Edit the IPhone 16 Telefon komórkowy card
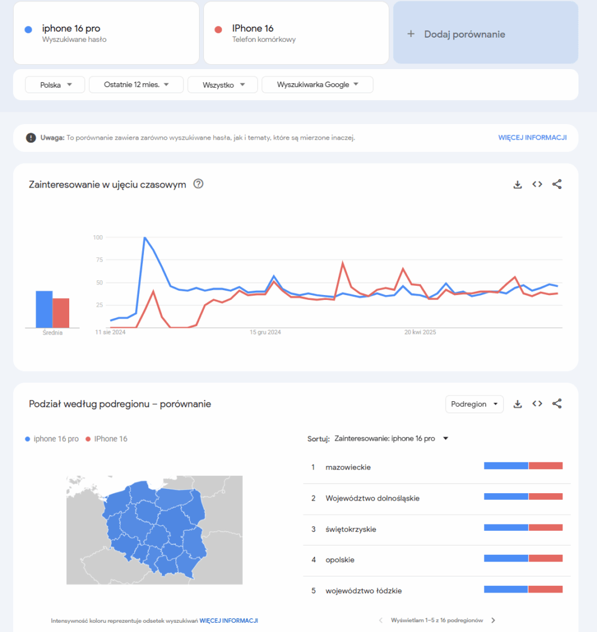The height and width of the screenshot is (632, 597). [296, 33]
